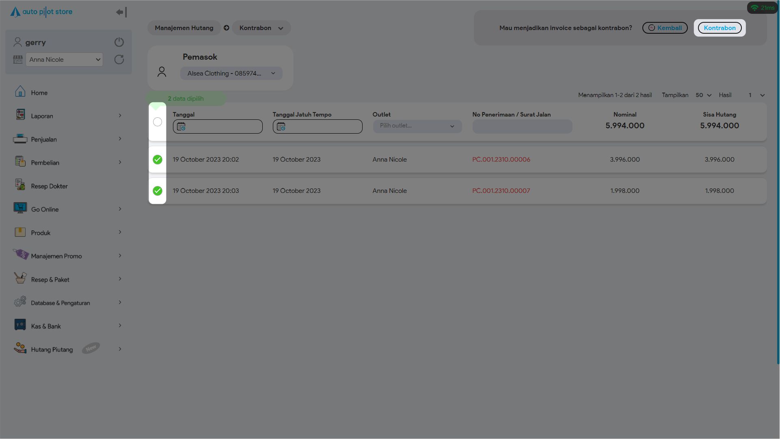Change Tampilkan 50 results dropdown
The width and height of the screenshot is (780, 439).
[703, 95]
